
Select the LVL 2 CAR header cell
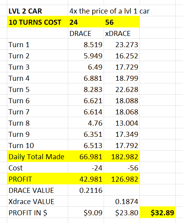pos(38,11)
